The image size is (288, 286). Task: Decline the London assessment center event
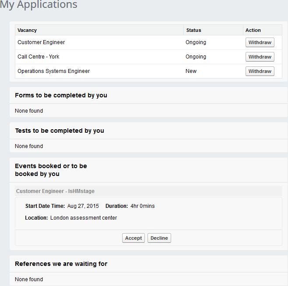pyautogui.click(x=159, y=238)
